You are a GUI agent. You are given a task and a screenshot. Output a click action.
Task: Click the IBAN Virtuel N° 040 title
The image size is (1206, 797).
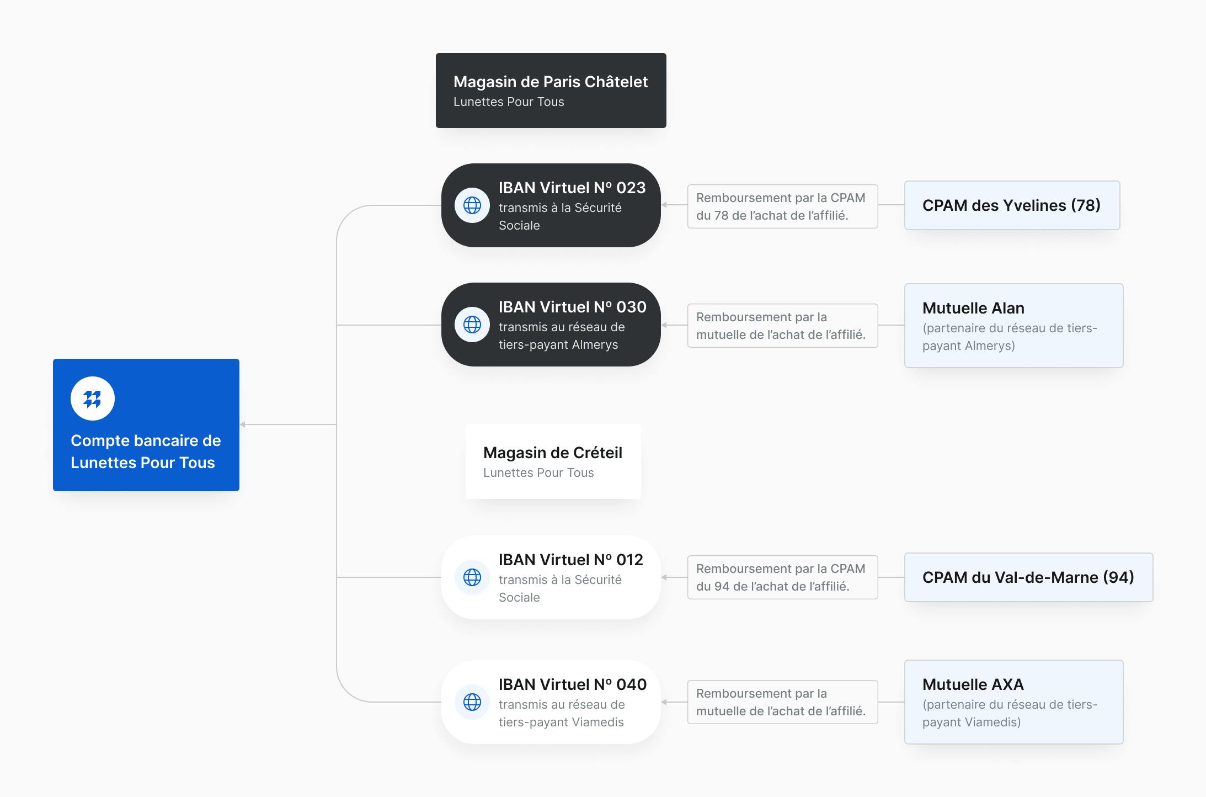(x=573, y=684)
